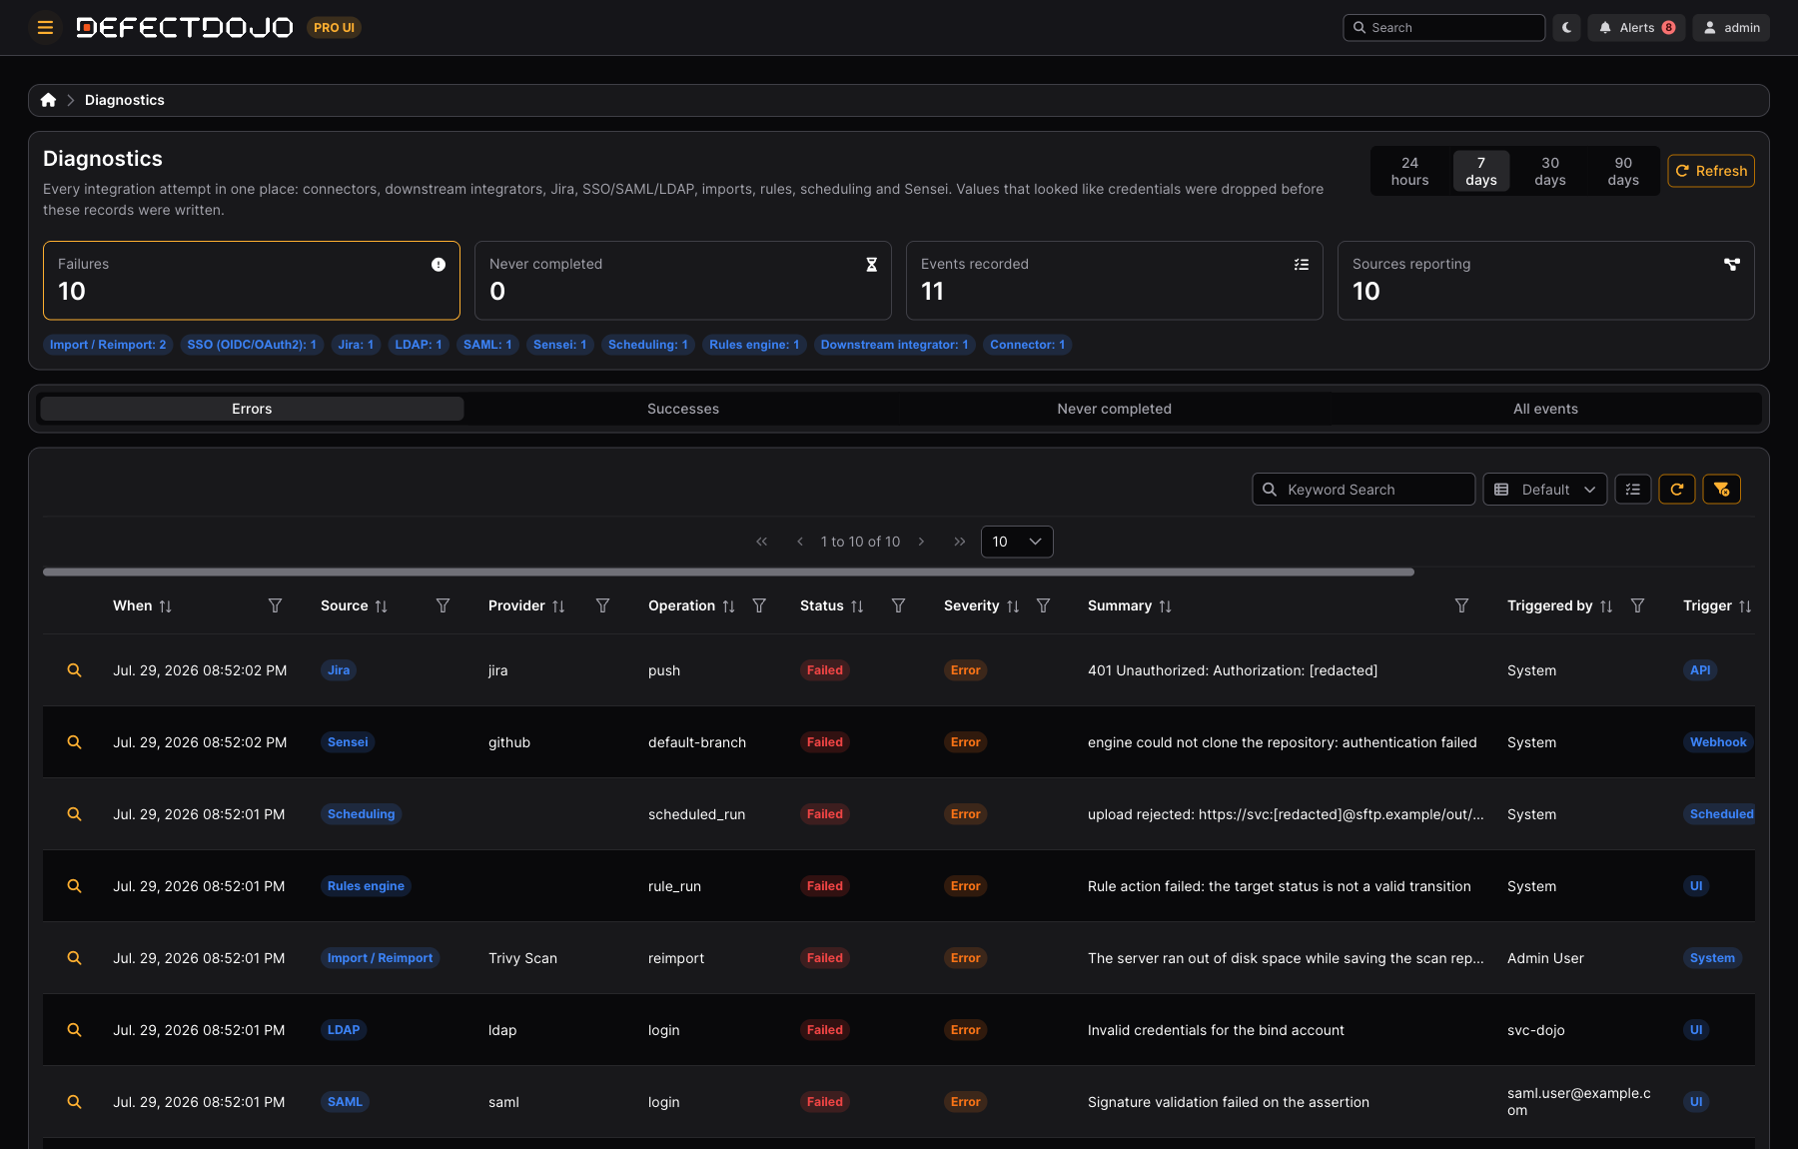The image size is (1798, 1149).
Task: Open the column selection list icon
Action: pyautogui.click(x=1633, y=490)
